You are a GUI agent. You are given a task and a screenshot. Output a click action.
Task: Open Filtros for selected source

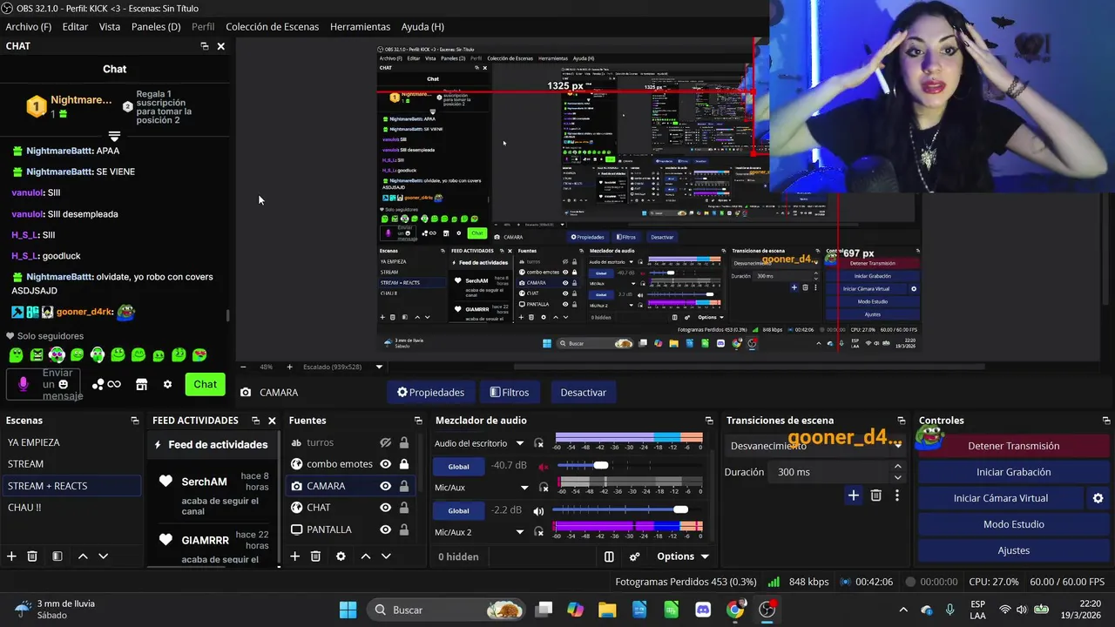tap(510, 392)
